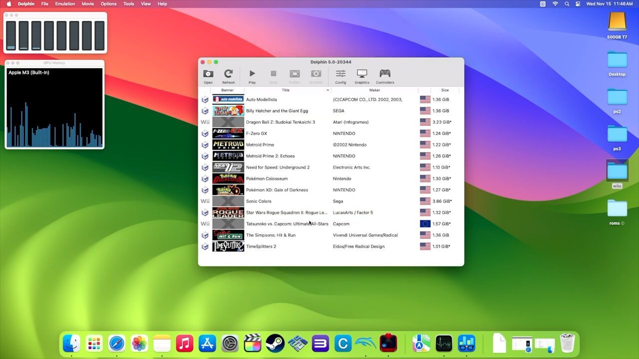The image size is (639, 359).
Task: Click the Size column header
Action: coord(445,90)
